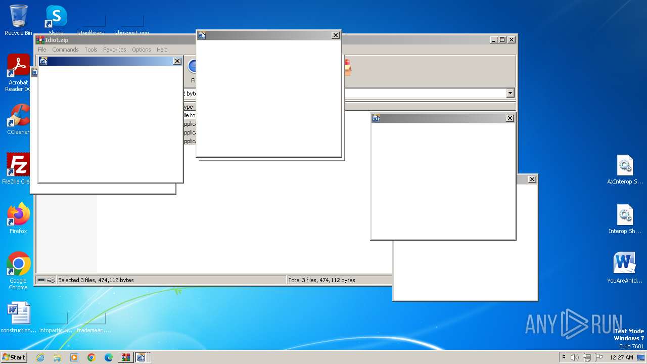The height and width of the screenshot is (364, 647).
Task: Click the network tray icon
Action: tap(587, 357)
